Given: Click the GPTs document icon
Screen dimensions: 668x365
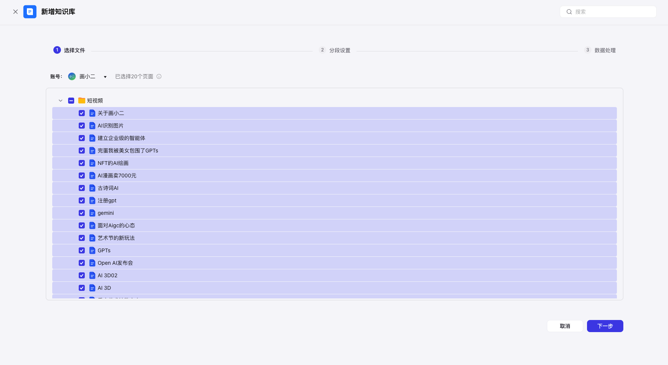Looking at the screenshot, I should [x=92, y=250].
